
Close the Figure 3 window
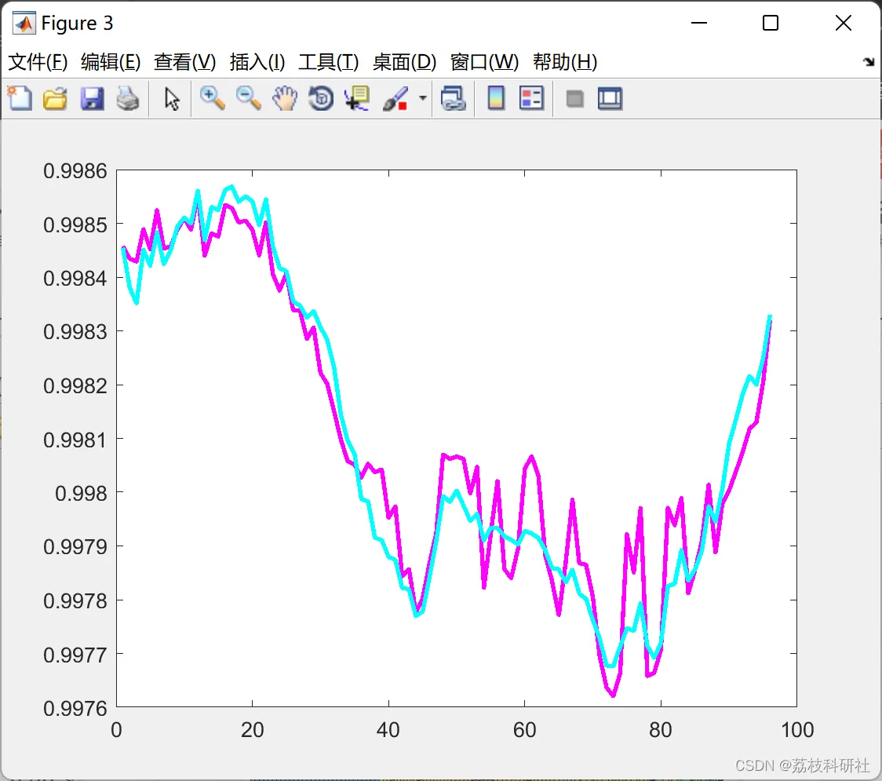844,23
